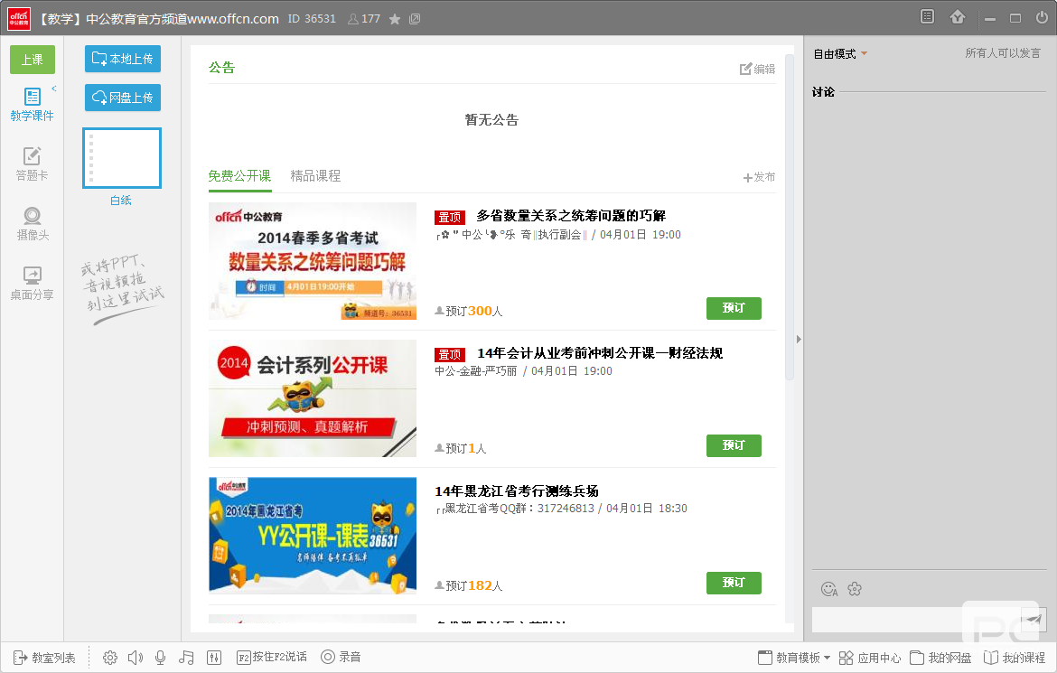1057x673 pixels.
Task: Click the 本地上传 local upload button
Action: (123, 59)
